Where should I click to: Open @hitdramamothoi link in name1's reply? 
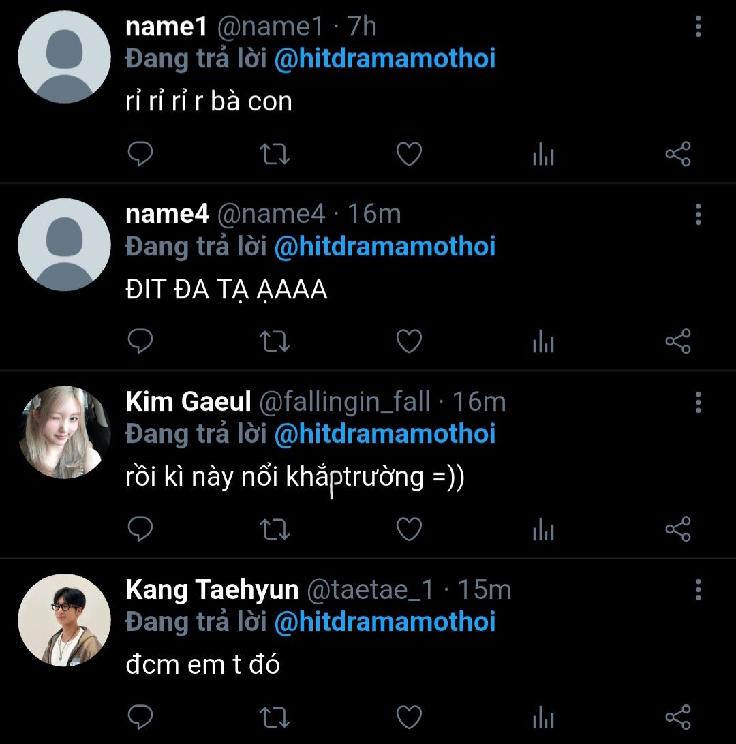coord(384,59)
